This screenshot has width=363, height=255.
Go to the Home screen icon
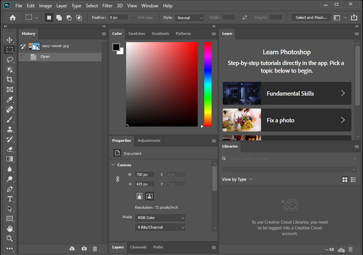point(13,18)
